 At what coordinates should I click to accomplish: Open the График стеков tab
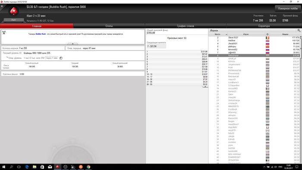tap(186, 26)
